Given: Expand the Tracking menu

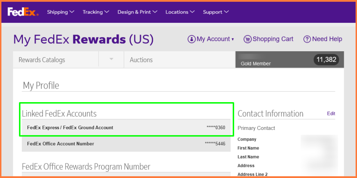Looking at the screenshot, I should click(x=96, y=12).
